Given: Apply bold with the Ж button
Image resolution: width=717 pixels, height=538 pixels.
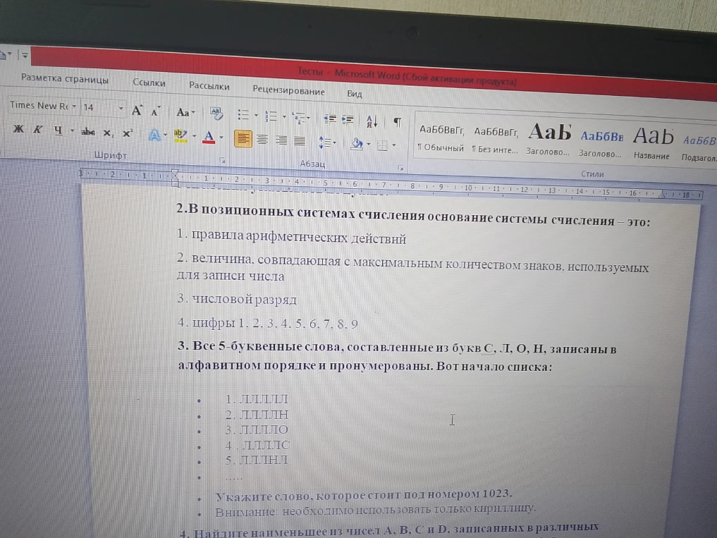Looking at the screenshot, I should [18, 129].
